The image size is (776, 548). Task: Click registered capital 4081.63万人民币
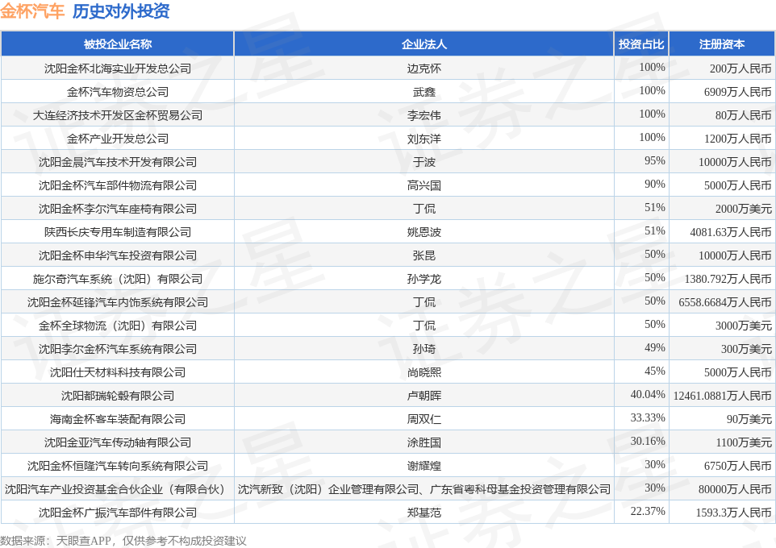(731, 232)
